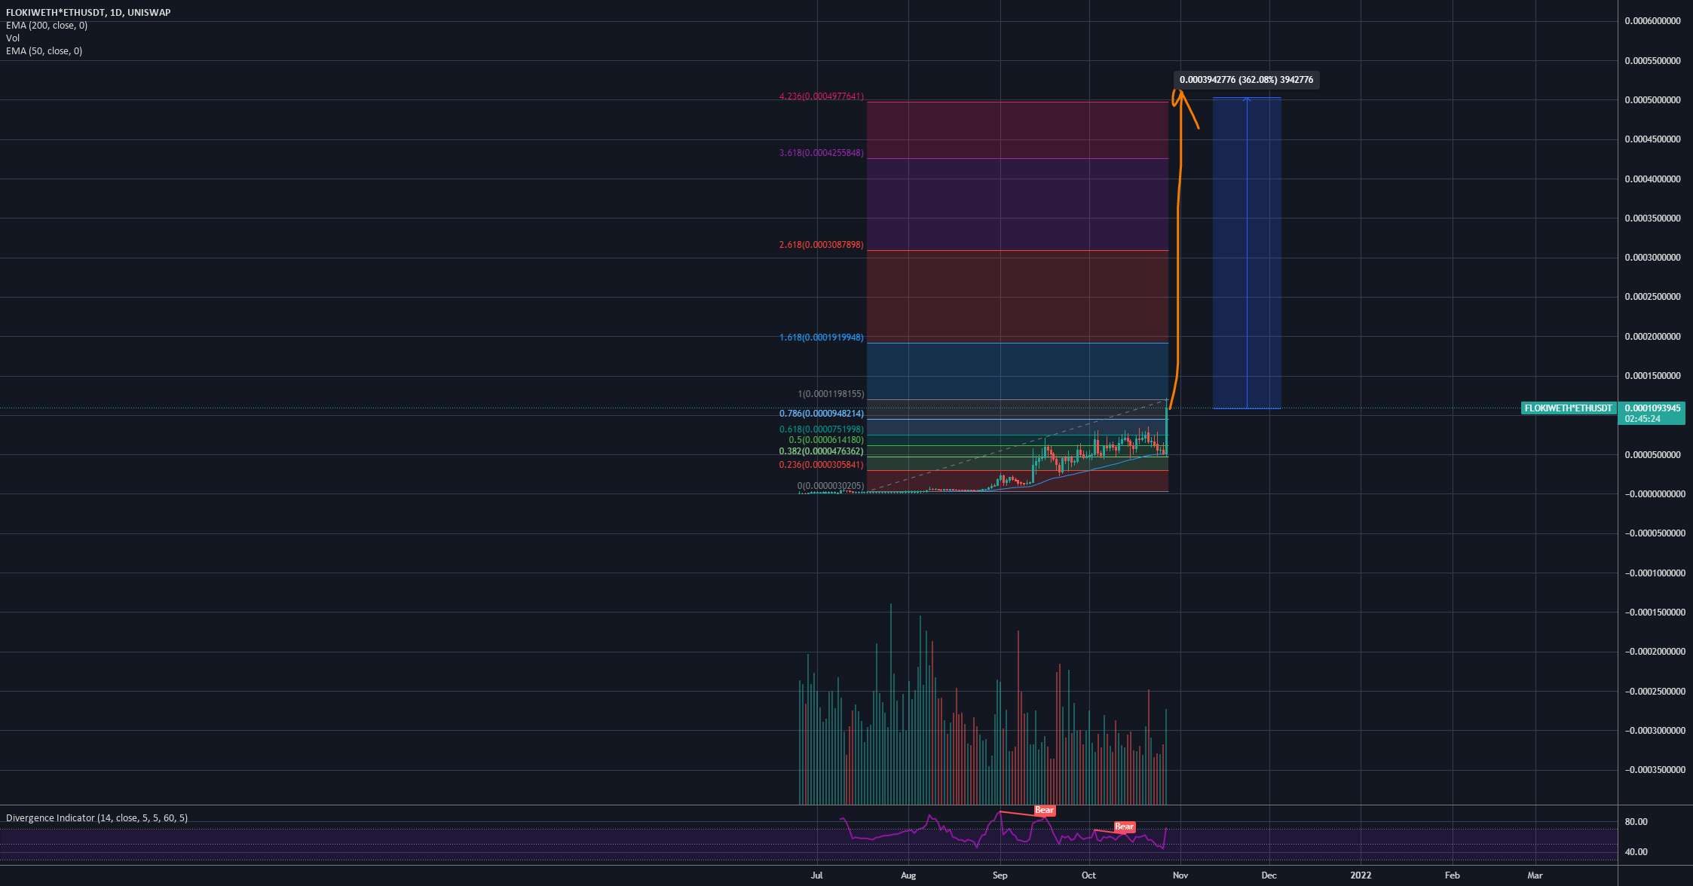Viewport: 1693px width, 886px height.
Task: Click the 0.0006000000 price axis label
Action: (1652, 21)
